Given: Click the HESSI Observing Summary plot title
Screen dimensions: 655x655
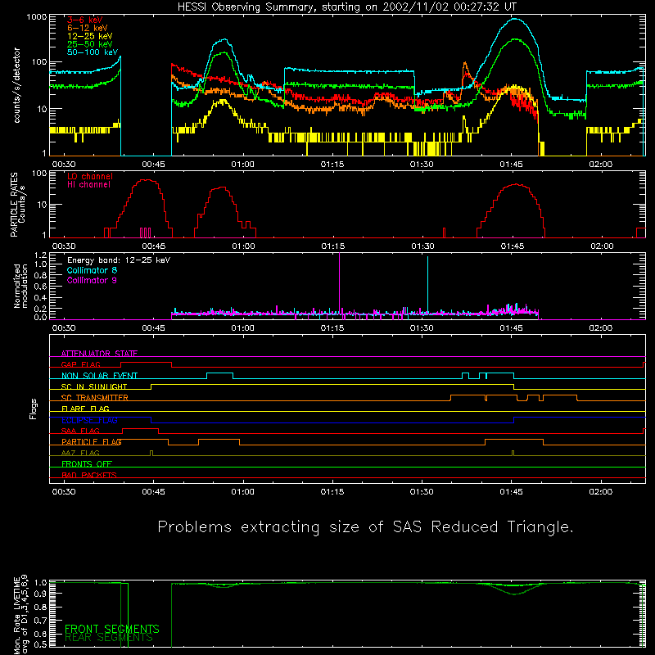Looking at the screenshot, I should pos(347,7).
